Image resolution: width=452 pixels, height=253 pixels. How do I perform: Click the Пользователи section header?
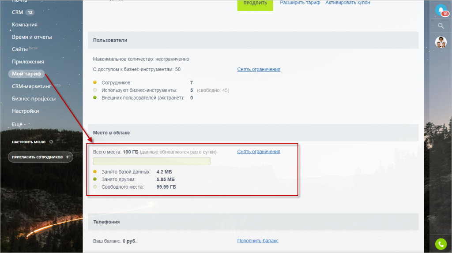click(x=253, y=40)
